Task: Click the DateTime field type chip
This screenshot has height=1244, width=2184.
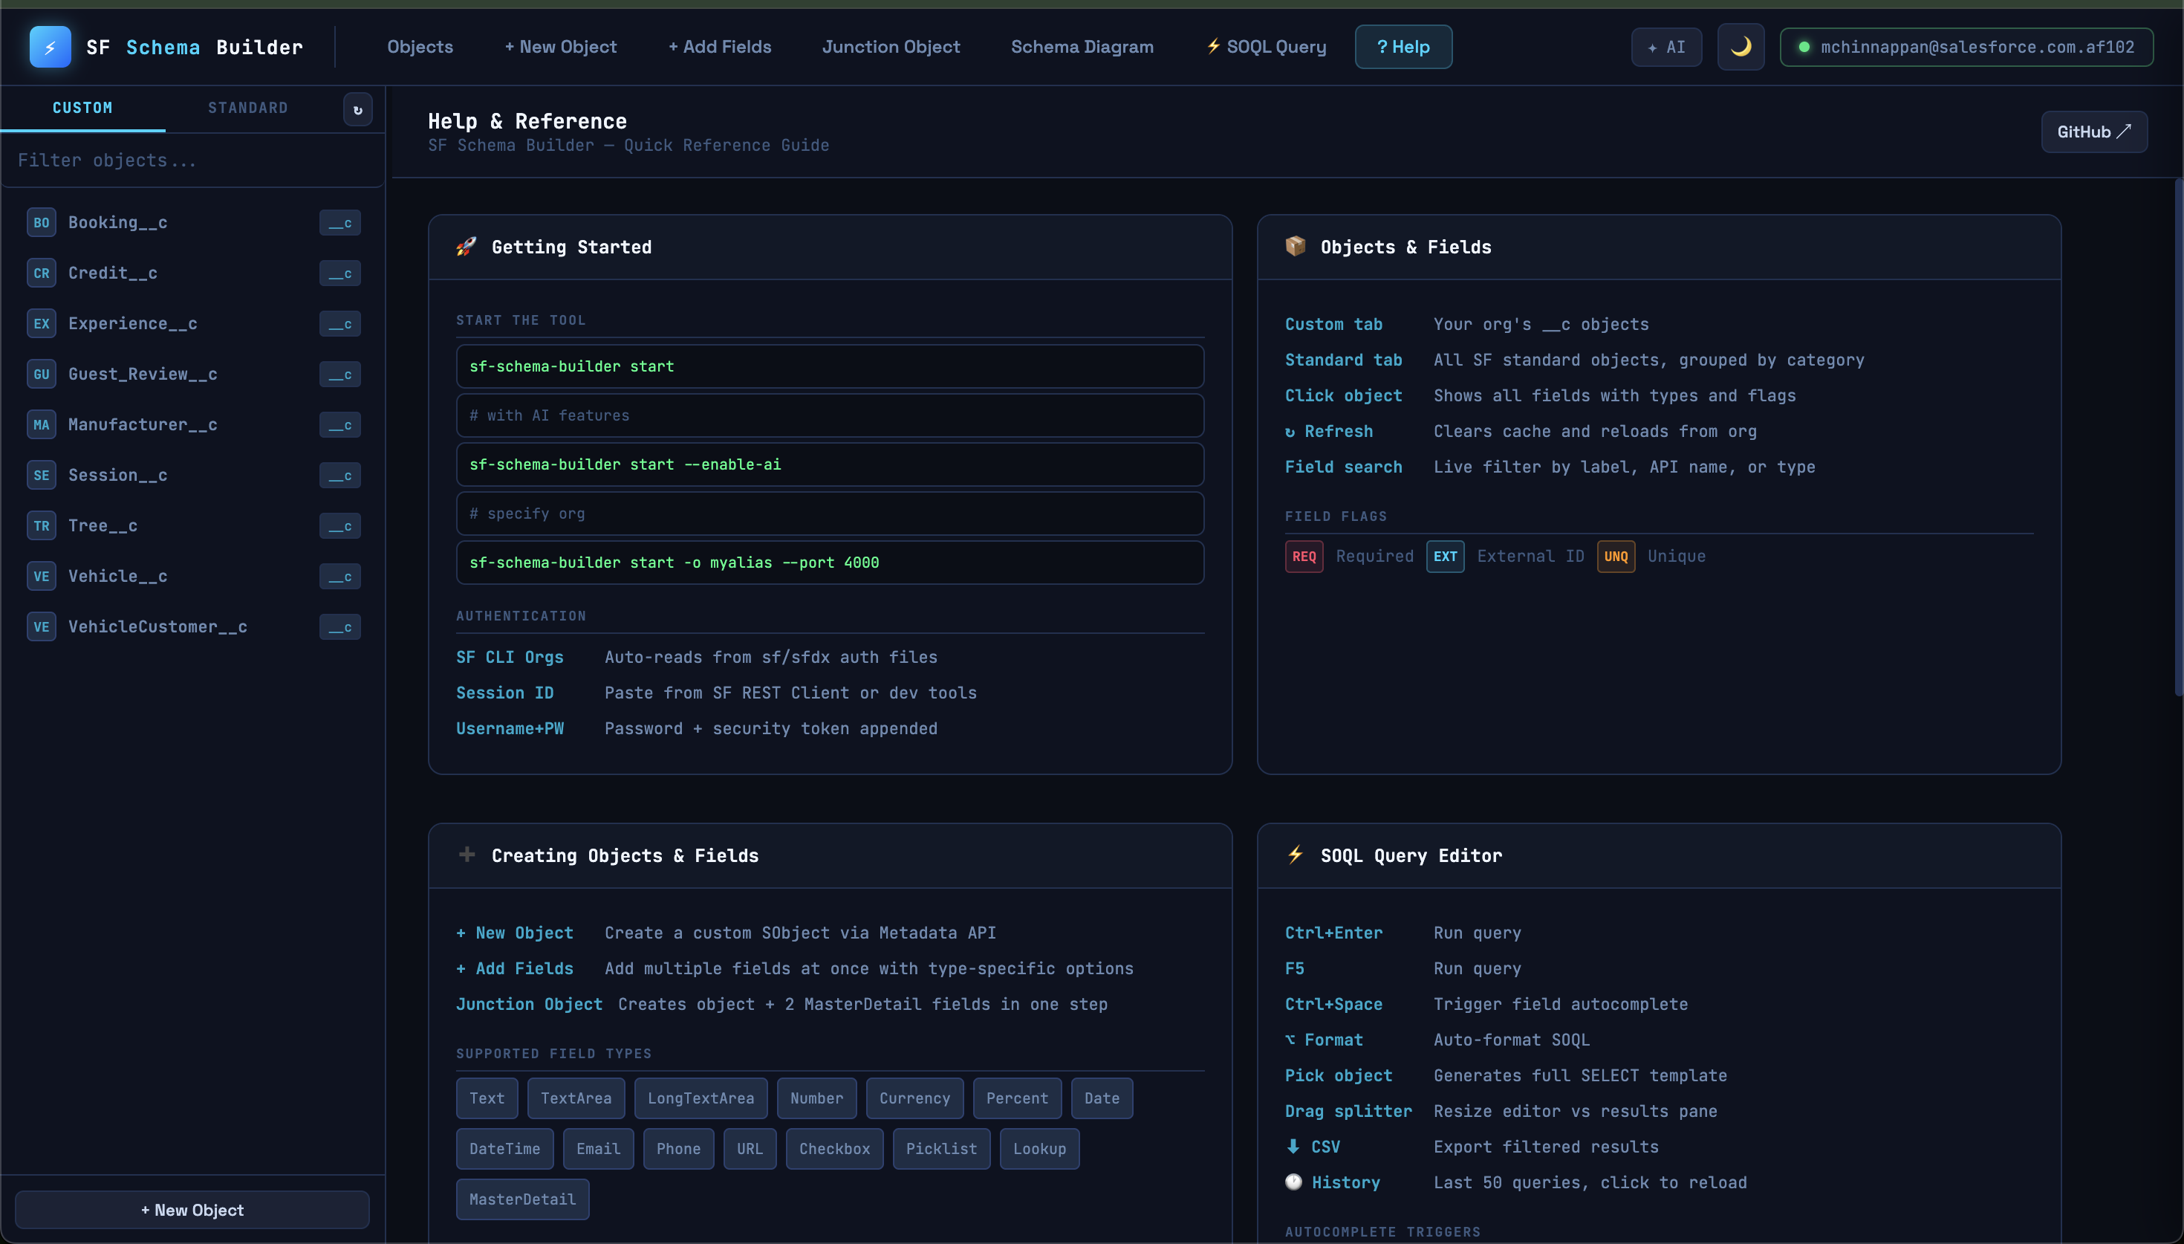Action: point(504,1149)
